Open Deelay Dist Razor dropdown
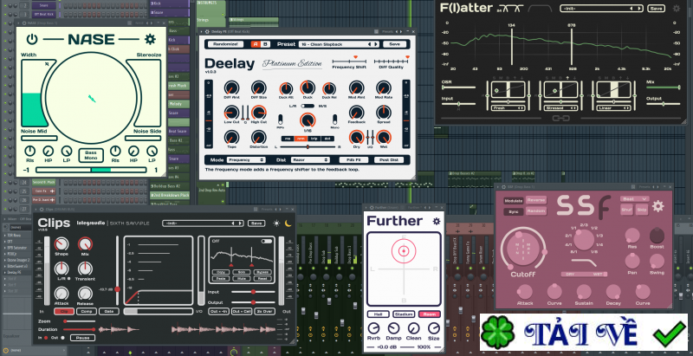The width and height of the screenshot is (693, 356). pos(310,160)
